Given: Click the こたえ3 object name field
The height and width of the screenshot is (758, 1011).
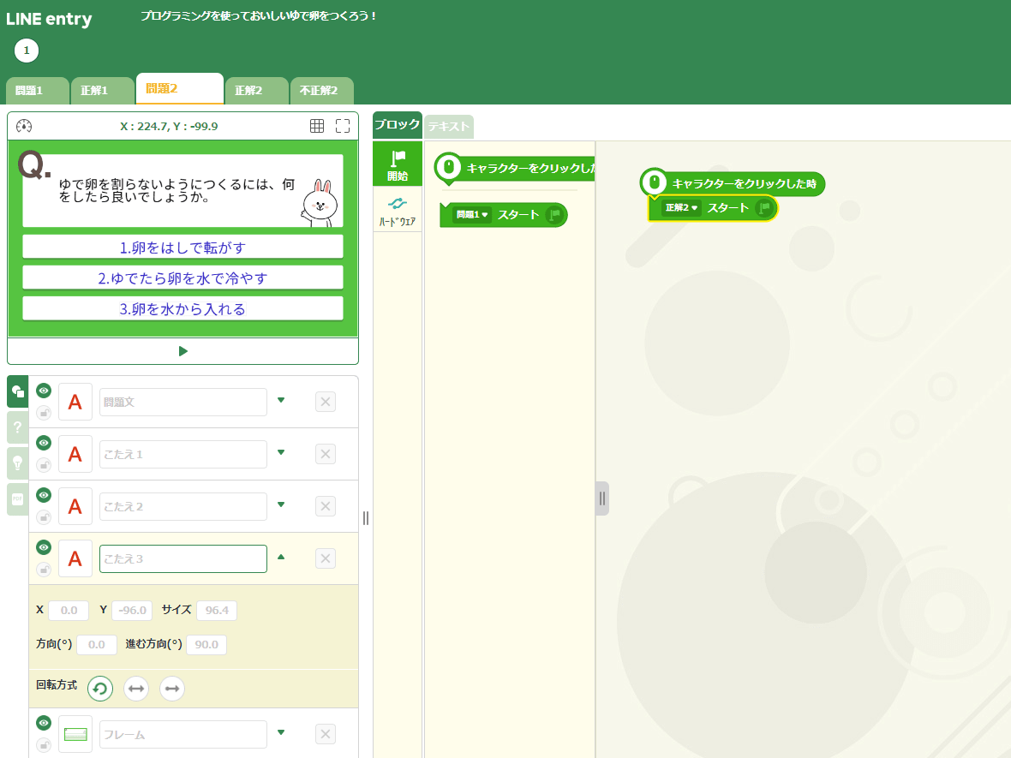Looking at the screenshot, I should [x=183, y=558].
